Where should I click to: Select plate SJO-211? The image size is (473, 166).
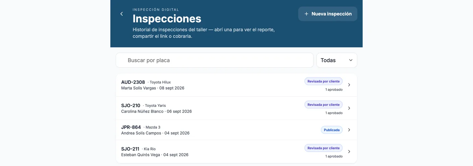[130, 149]
